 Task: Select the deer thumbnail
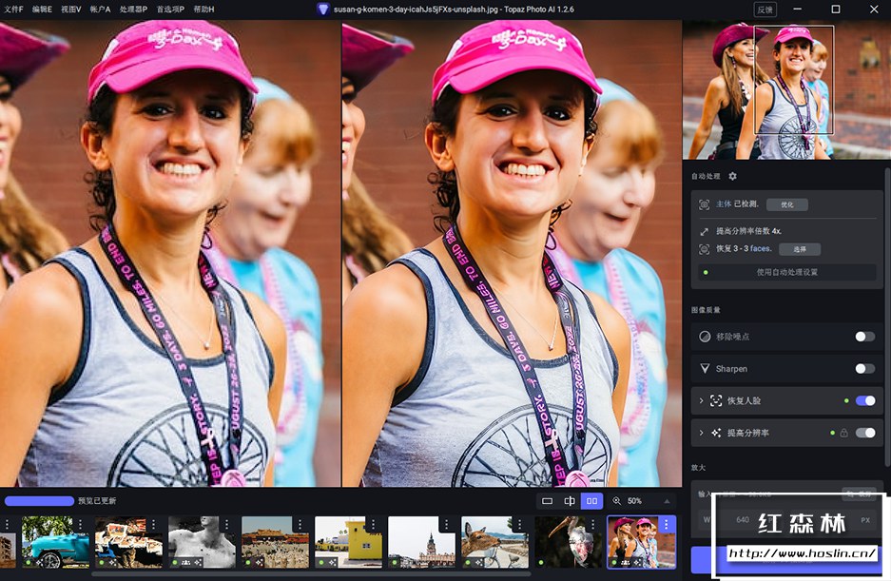pyautogui.click(x=494, y=542)
